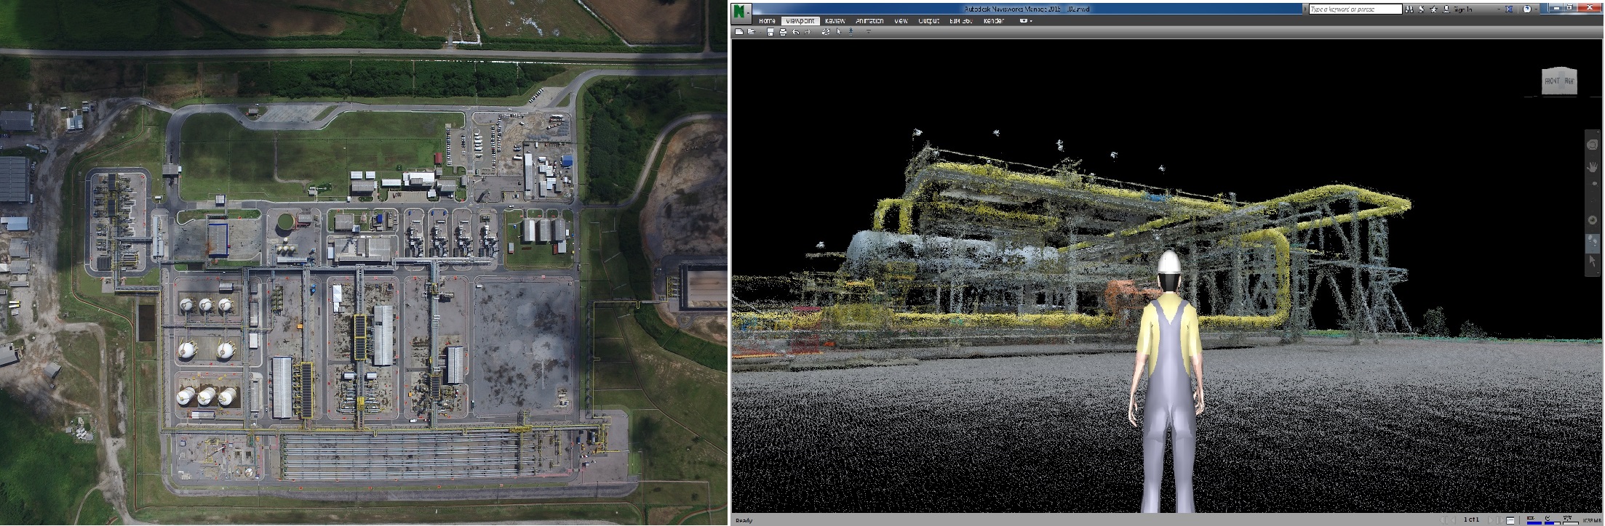Switch to the Home ribbon tab
The width and height of the screenshot is (1605, 526).
pyautogui.click(x=767, y=21)
